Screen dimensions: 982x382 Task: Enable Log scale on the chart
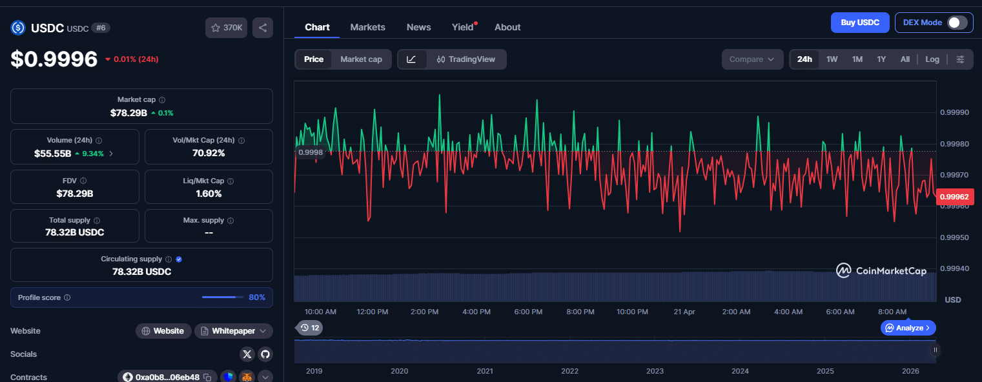pos(932,59)
